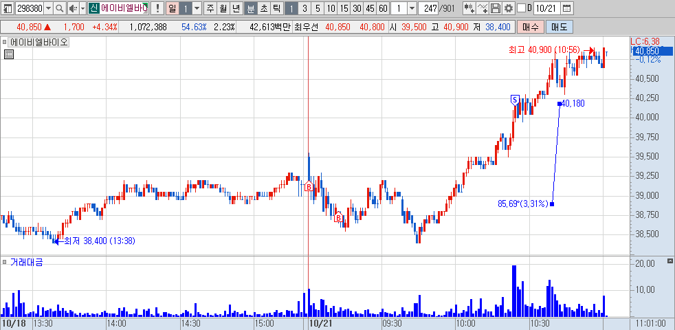Image resolution: width=675 pixels, height=330 pixels.
Task: Select the 5-minute interval button
Action: click(318, 8)
